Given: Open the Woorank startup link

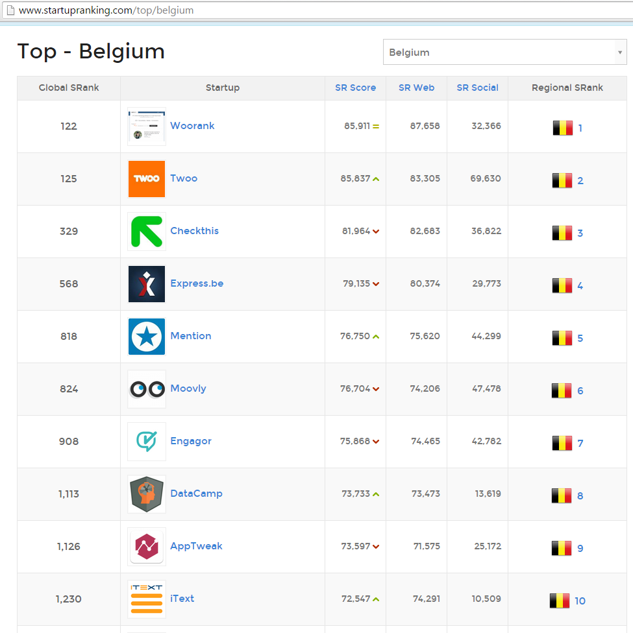Looking at the screenshot, I should point(192,126).
